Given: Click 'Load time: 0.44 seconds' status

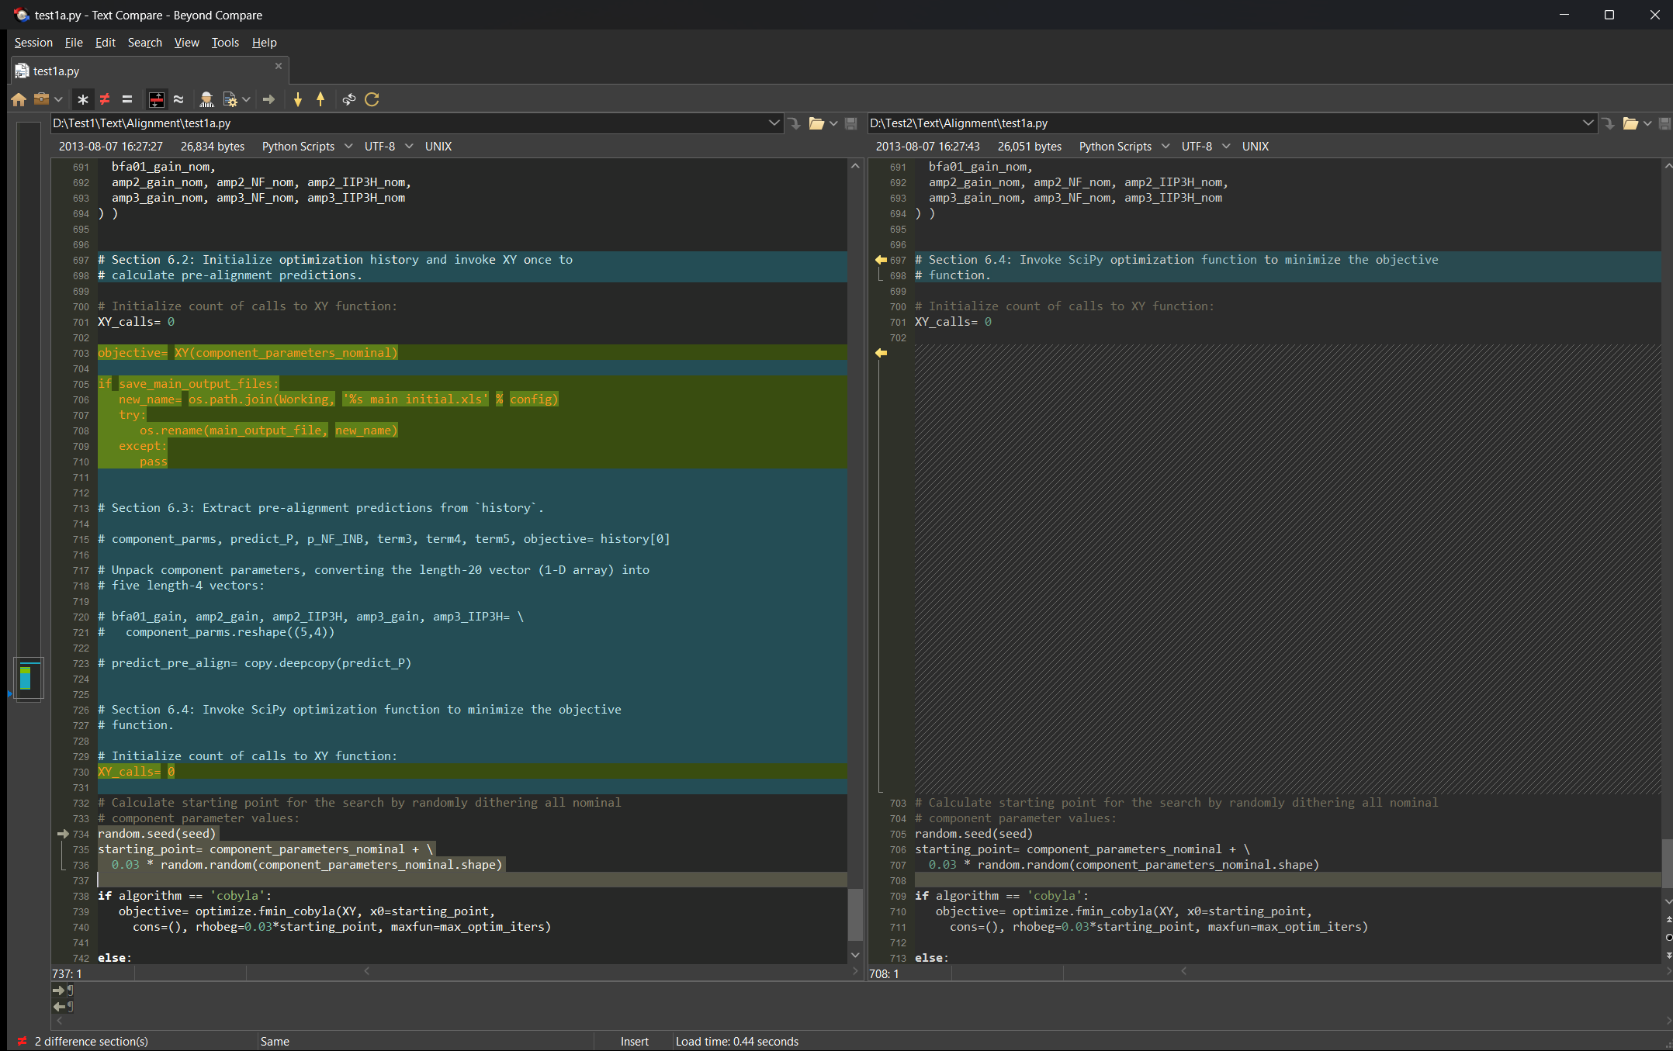Looking at the screenshot, I should coord(736,1042).
